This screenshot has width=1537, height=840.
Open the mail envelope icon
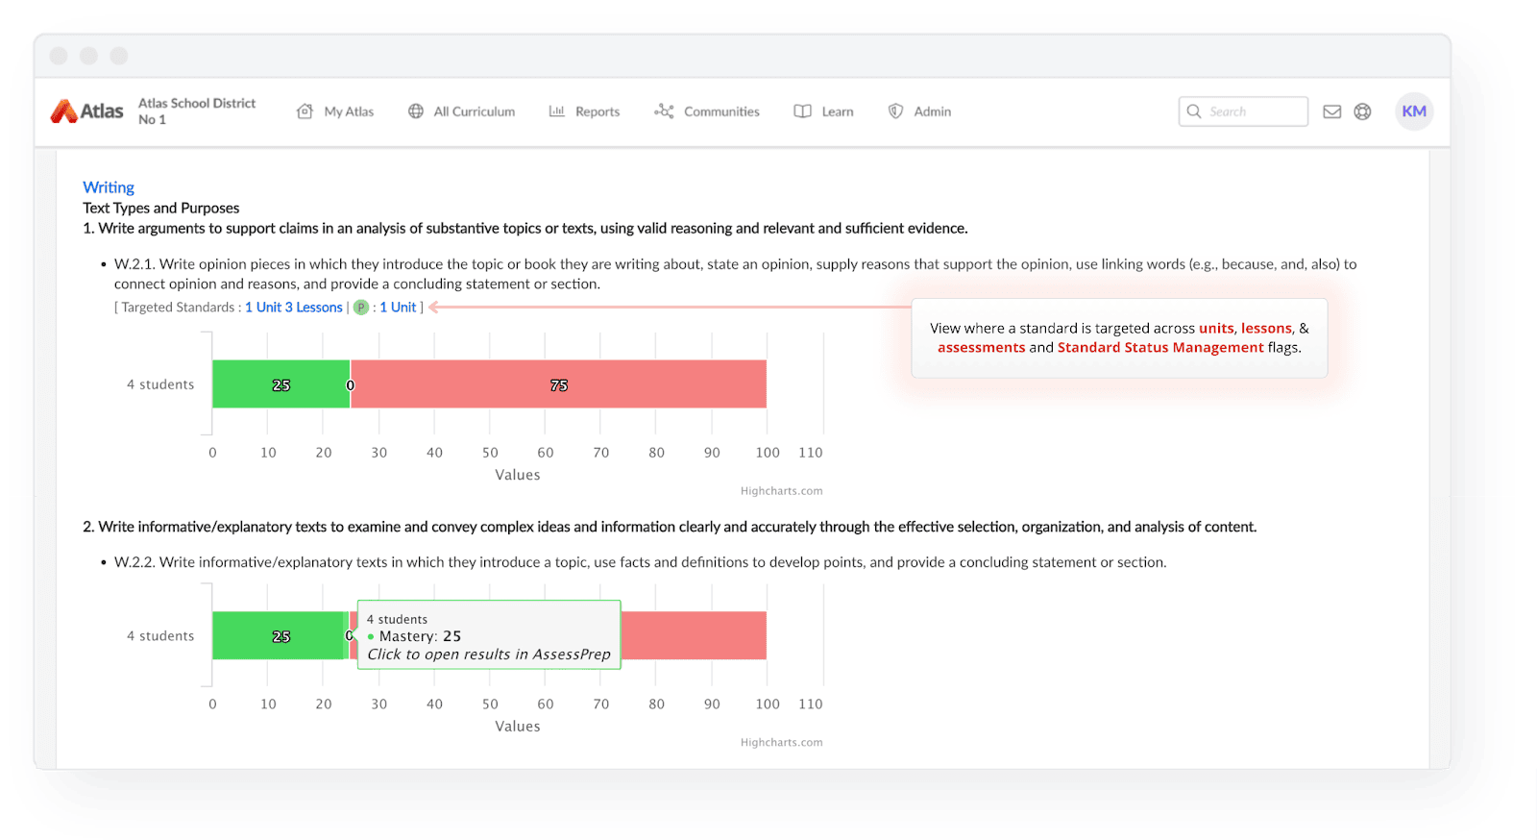[x=1331, y=111]
